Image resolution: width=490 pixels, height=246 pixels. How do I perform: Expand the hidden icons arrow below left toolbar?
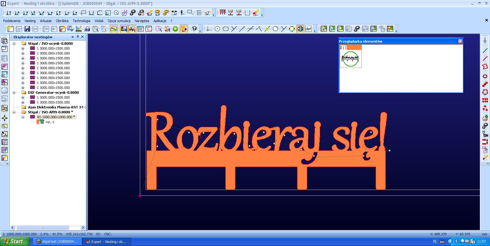[7, 164]
